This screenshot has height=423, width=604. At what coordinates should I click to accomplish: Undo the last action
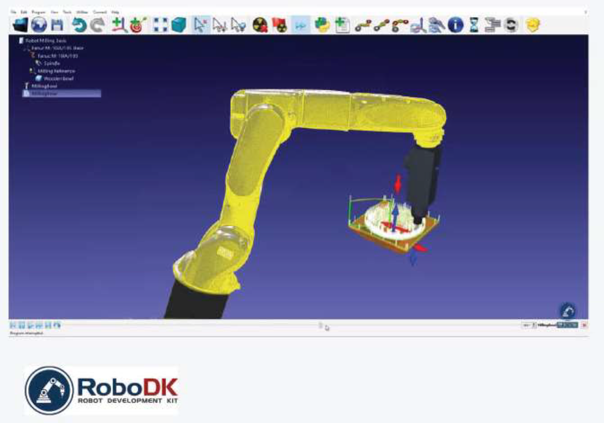pyautogui.click(x=79, y=25)
